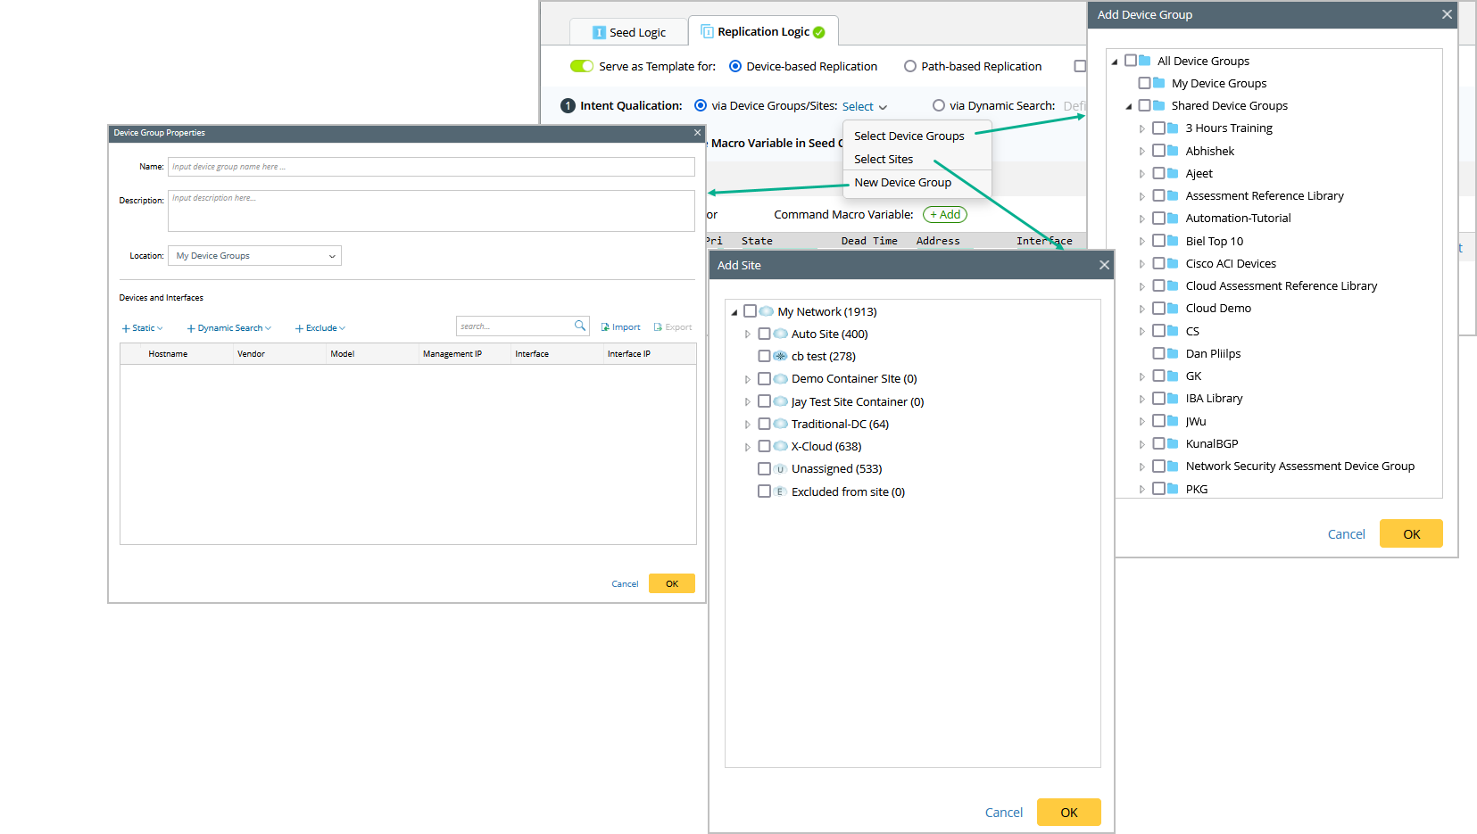Check the Unassigned (533) checkbox

[x=765, y=469]
